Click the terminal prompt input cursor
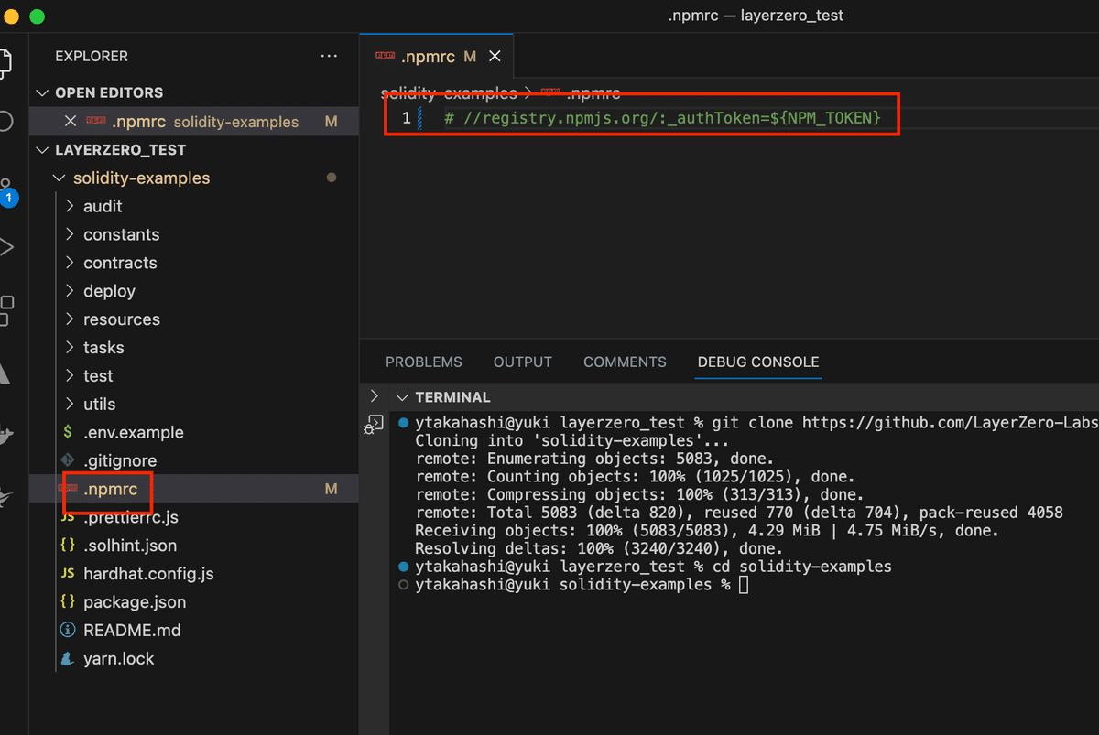This screenshot has width=1099, height=735. pos(744,585)
